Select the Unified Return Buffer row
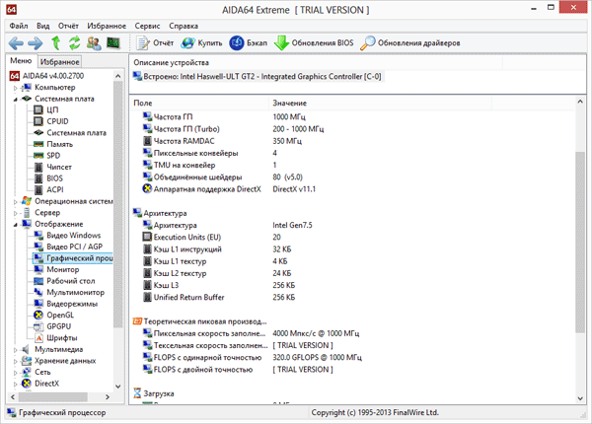 (218, 297)
